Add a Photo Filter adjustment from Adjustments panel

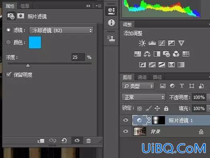point(166,54)
